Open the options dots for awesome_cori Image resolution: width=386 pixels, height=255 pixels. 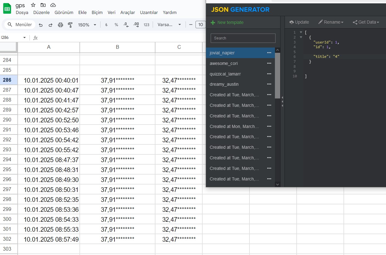pyautogui.click(x=269, y=63)
